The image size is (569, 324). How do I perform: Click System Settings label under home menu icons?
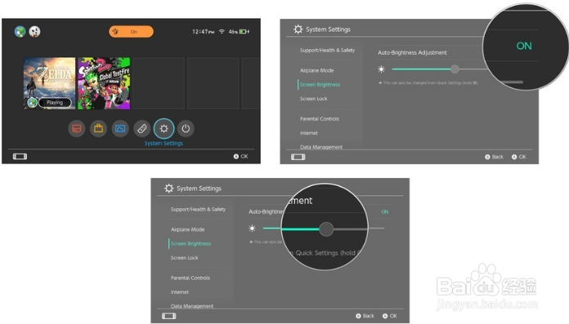tap(164, 143)
